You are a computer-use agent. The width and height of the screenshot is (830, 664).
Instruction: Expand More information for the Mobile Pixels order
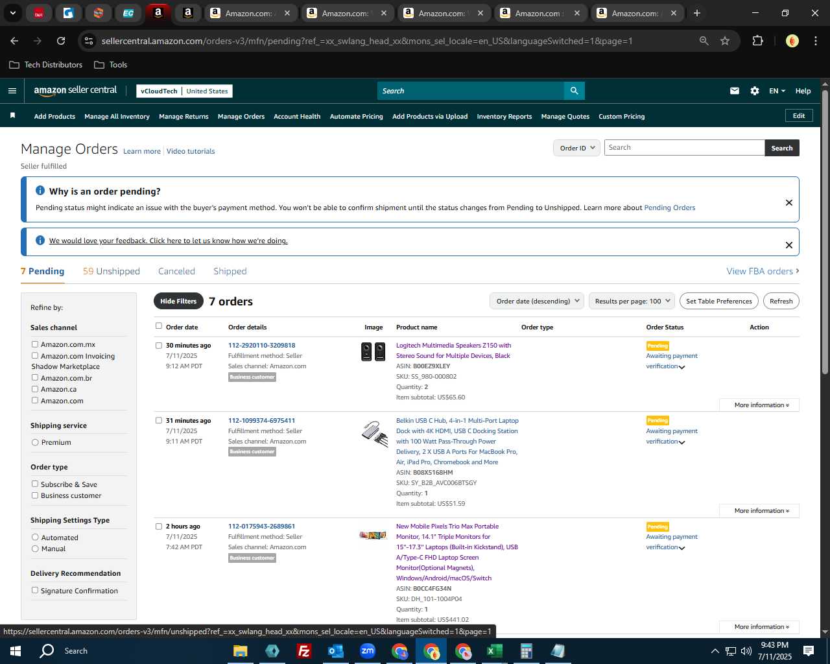pos(759,627)
